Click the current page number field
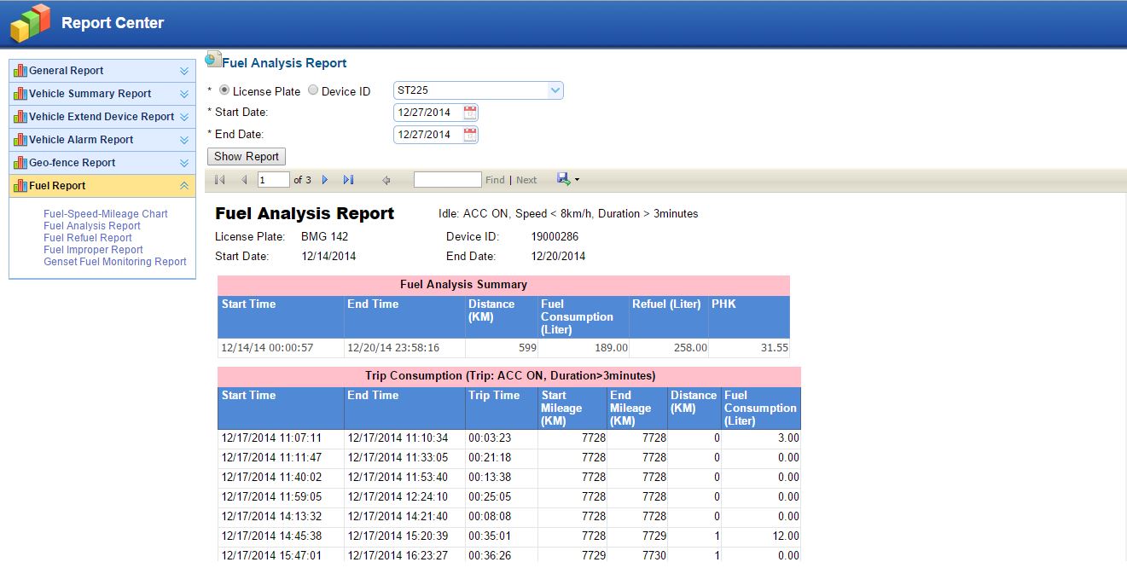The width and height of the screenshot is (1127, 568). (274, 180)
